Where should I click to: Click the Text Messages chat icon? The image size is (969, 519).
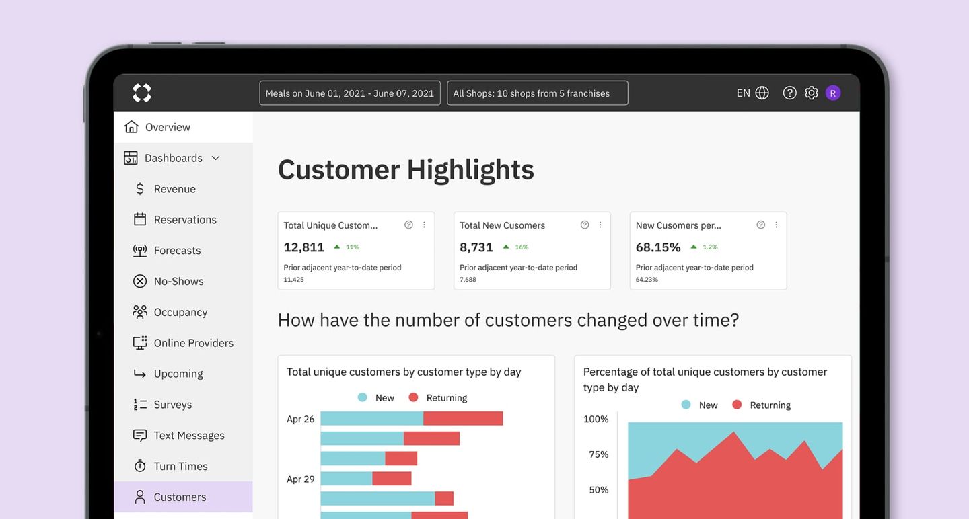click(140, 435)
